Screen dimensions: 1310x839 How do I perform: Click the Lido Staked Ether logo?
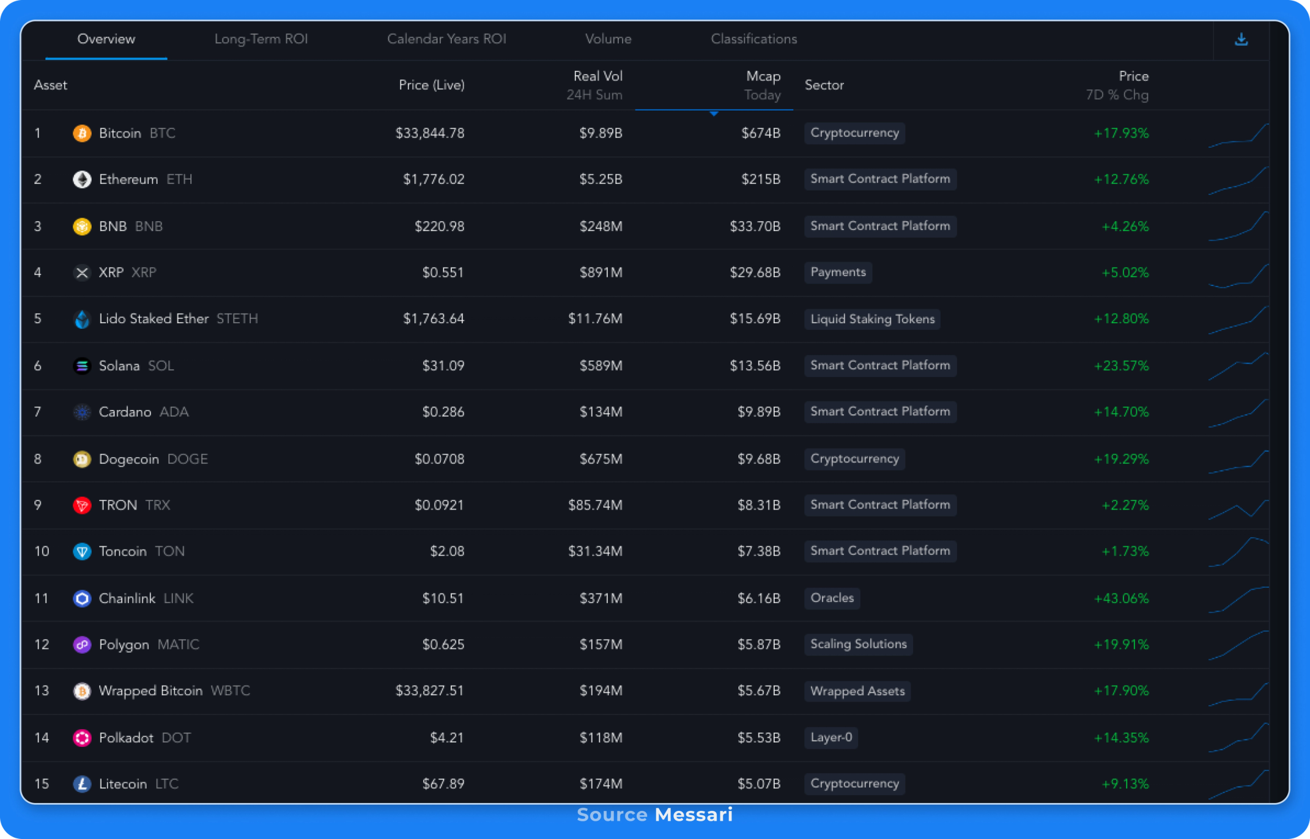82,319
